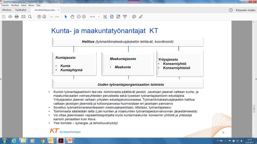Open the Help question mark icon
The width and height of the screenshot is (257, 144).
[x=231, y=10]
